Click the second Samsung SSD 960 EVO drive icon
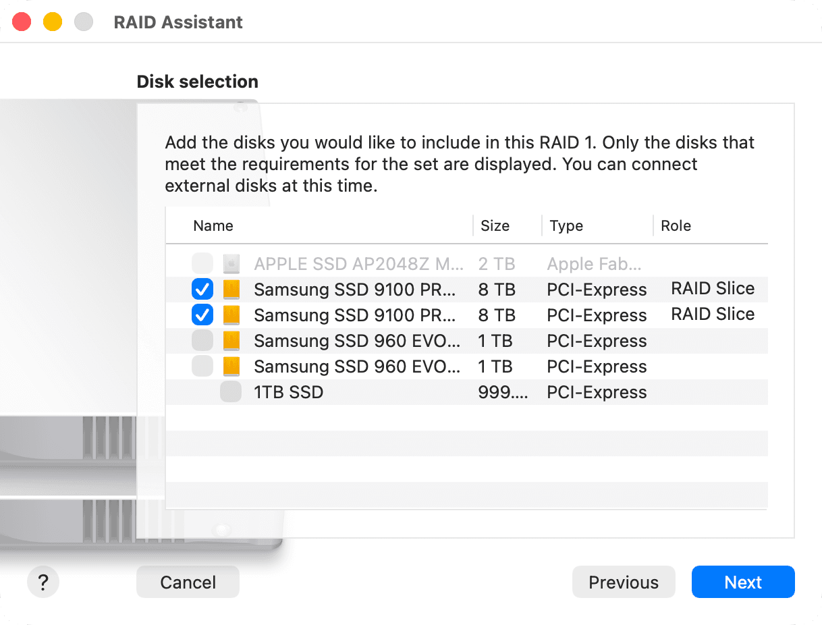This screenshot has height=625, width=822. [x=231, y=366]
